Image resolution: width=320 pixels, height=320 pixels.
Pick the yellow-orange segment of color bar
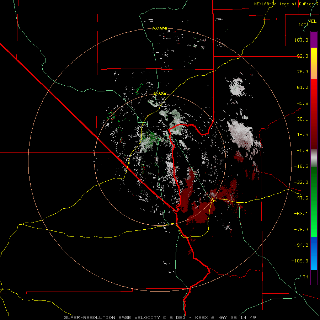pyautogui.click(x=314, y=63)
